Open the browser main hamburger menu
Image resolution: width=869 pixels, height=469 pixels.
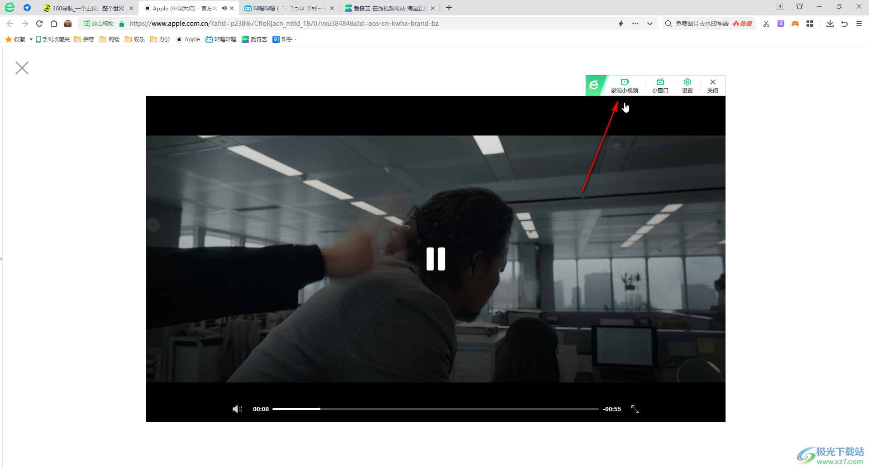coord(859,24)
